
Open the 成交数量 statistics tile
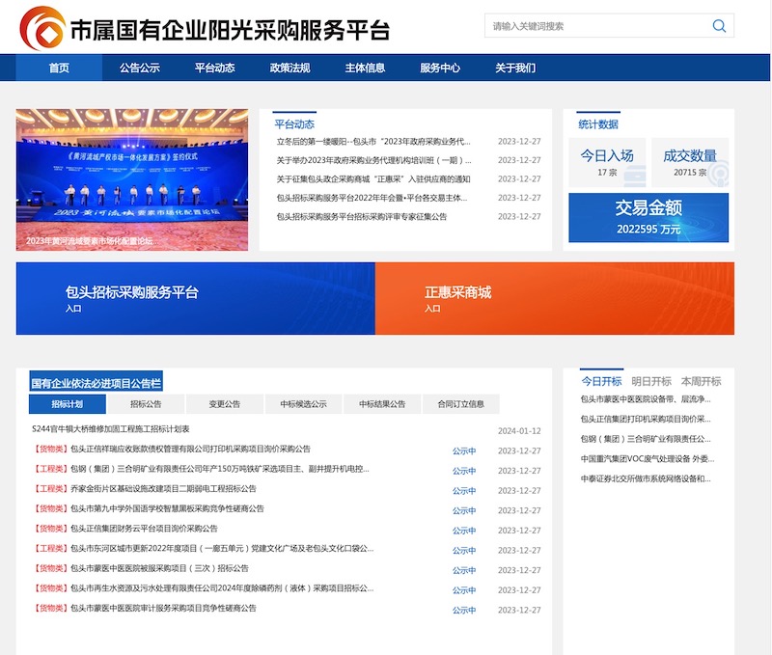[689, 162]
